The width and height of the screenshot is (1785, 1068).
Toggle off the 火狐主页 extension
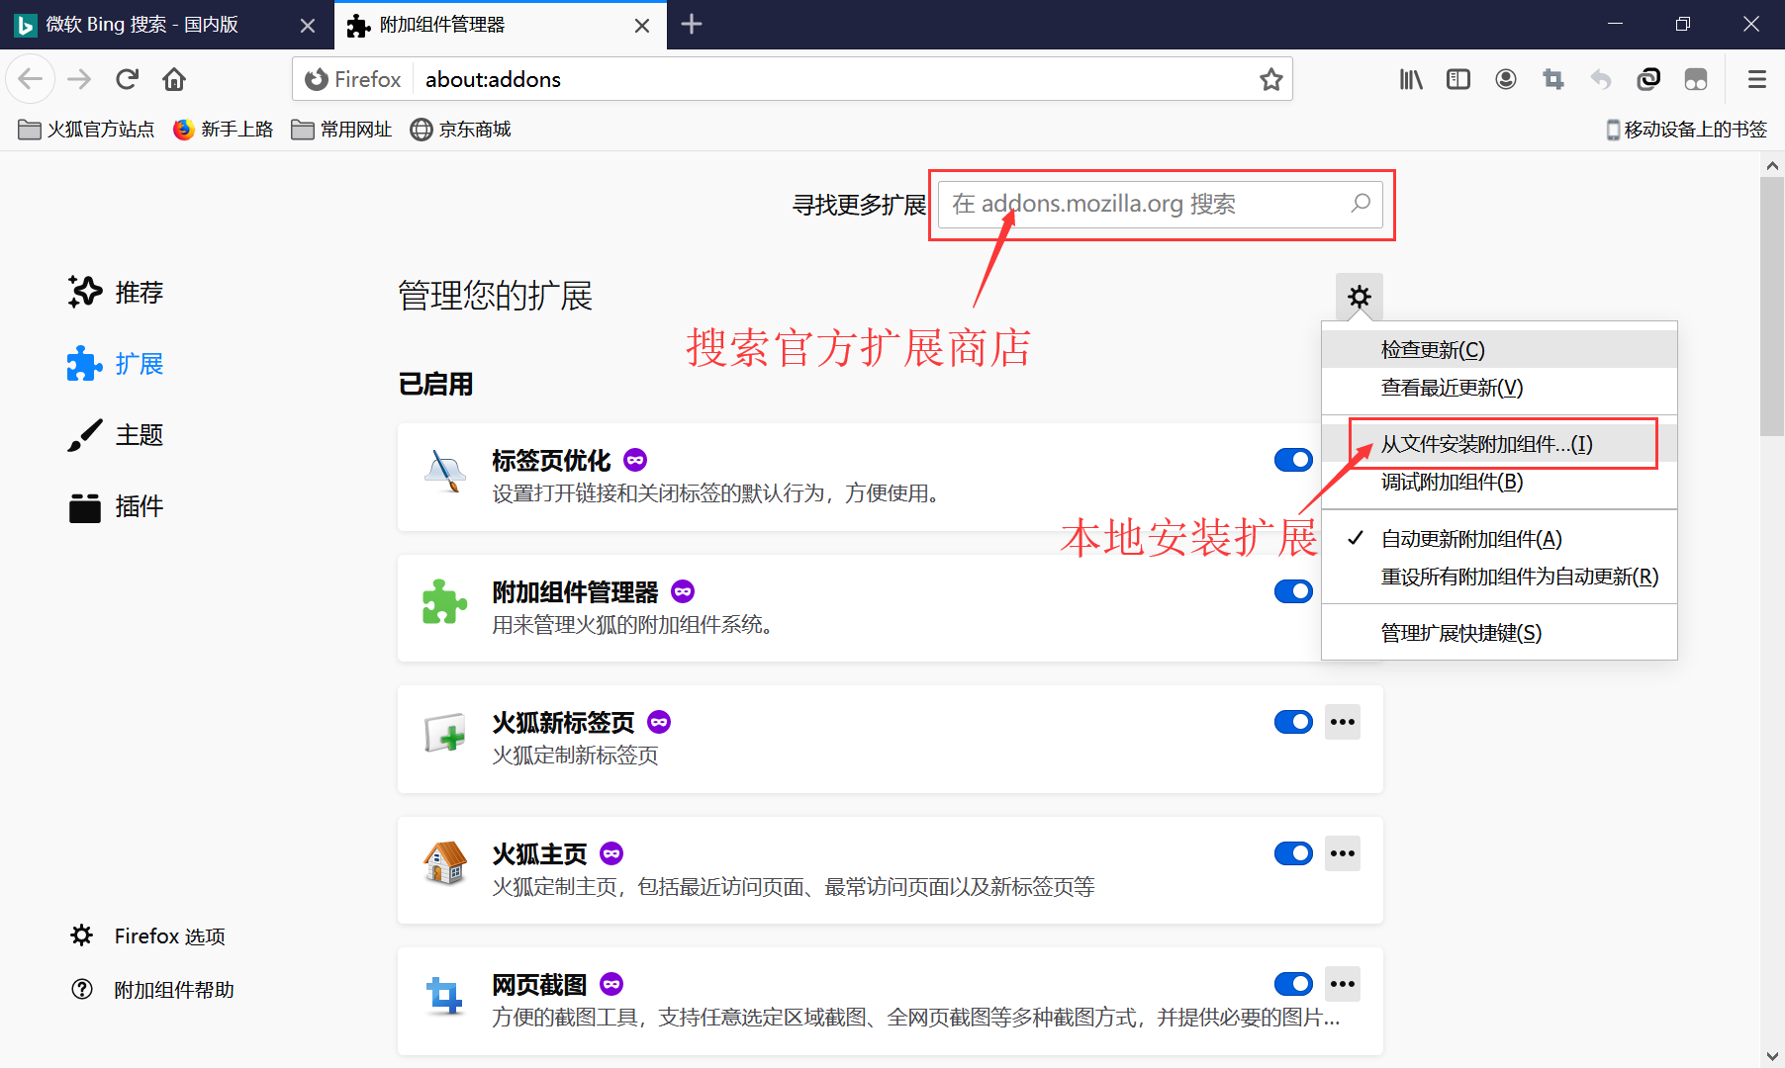(x=1293, y=852)
